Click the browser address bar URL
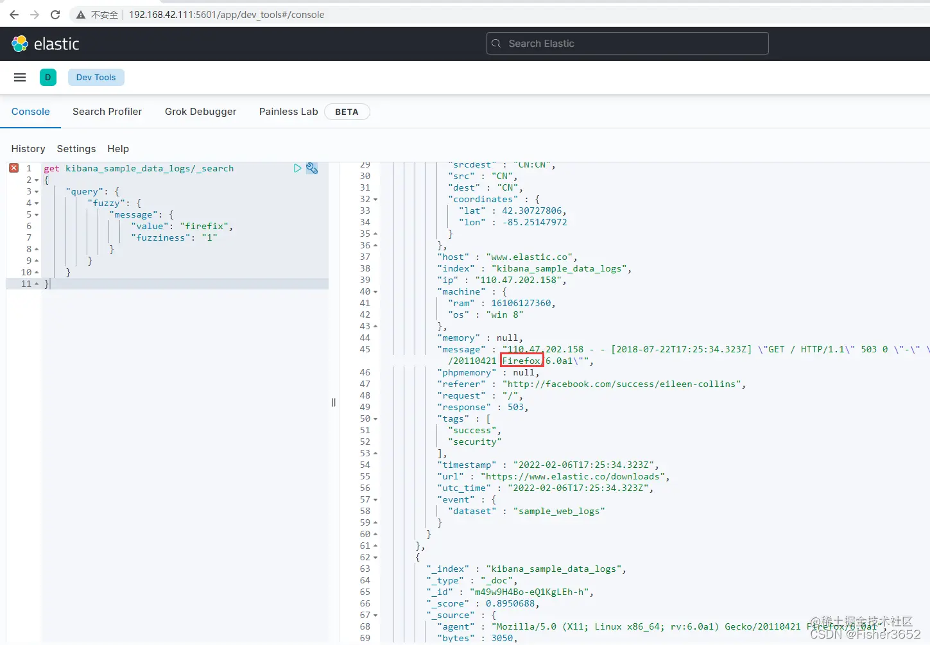 pyautogui.click(x=227, y=15)
